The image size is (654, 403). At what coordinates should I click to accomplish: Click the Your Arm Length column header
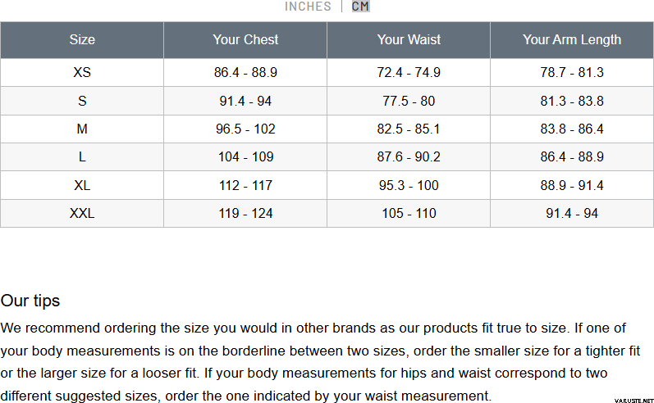[x=572, y=39]
